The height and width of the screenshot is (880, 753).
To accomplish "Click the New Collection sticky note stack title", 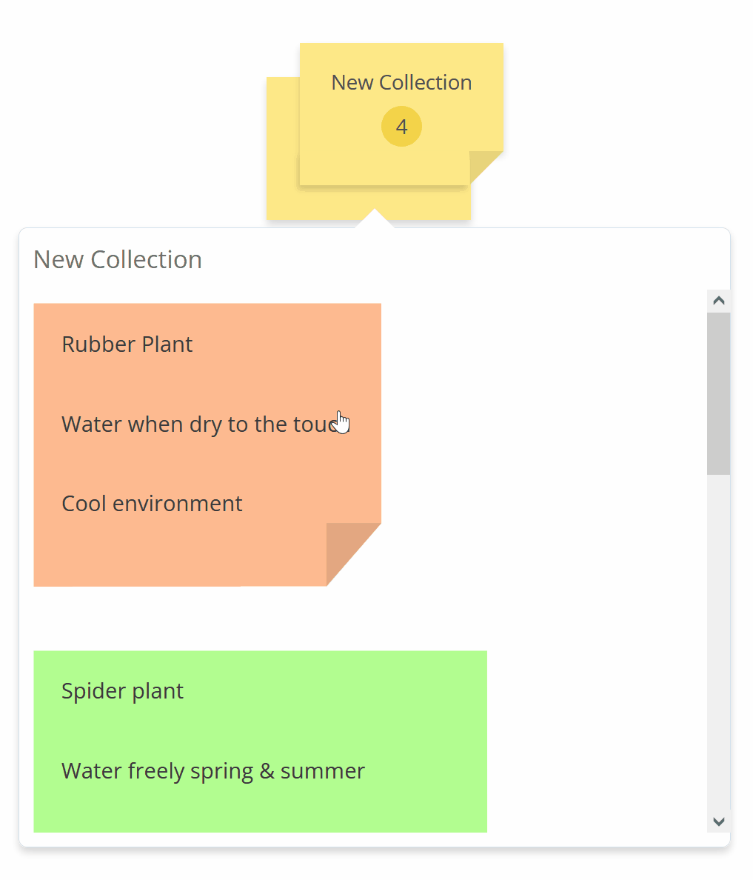I will pos(401,82).
